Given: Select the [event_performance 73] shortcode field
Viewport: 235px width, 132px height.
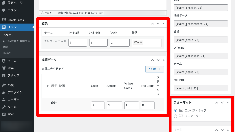Looking at the screenshot, I should click(201, 24).
